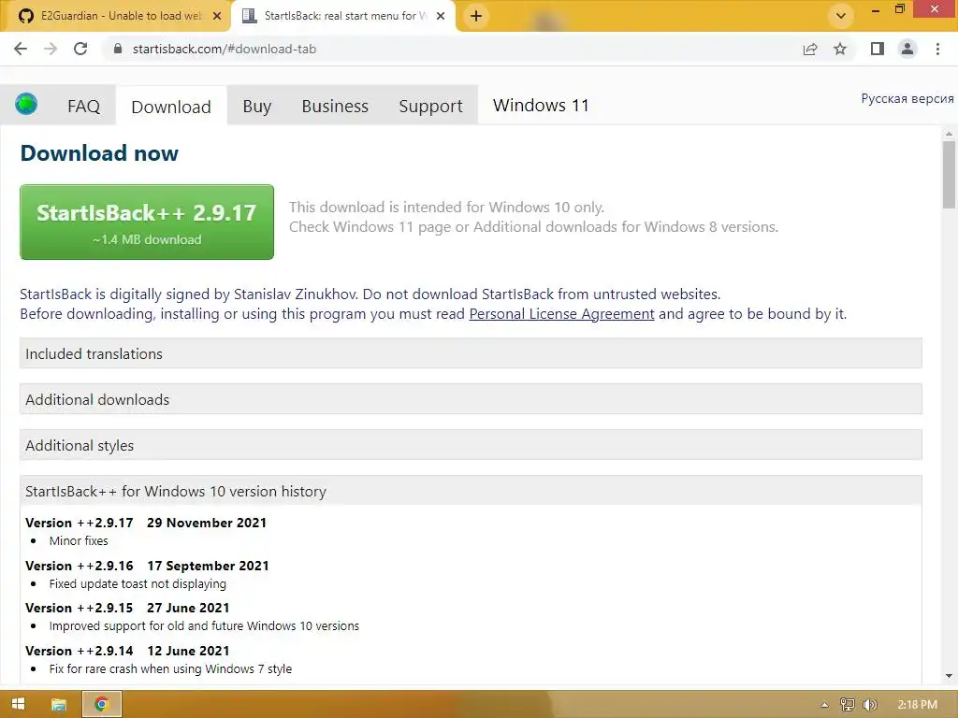This screenshot has height=718, width=958.
Task: Click the address bar URL
Action: 225,49
